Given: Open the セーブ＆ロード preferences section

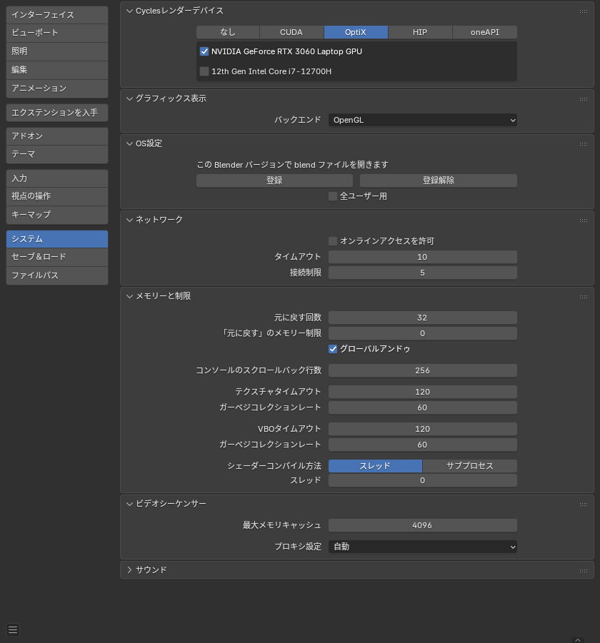Looking at the screenshot, I should tap(57, 257).
